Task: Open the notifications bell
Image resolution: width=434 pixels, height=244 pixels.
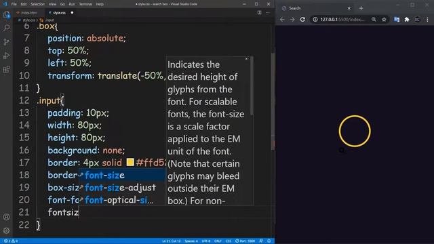Action: click(x=269, y=241)
